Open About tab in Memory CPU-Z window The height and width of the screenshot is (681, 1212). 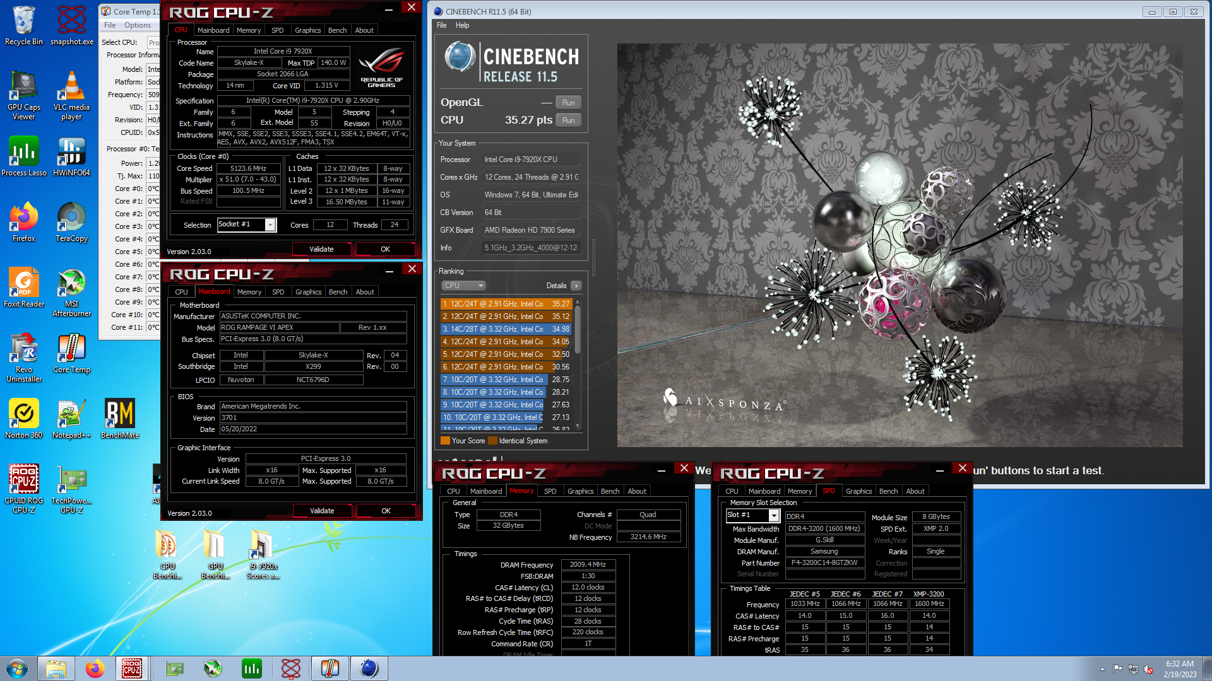(636, 491)
